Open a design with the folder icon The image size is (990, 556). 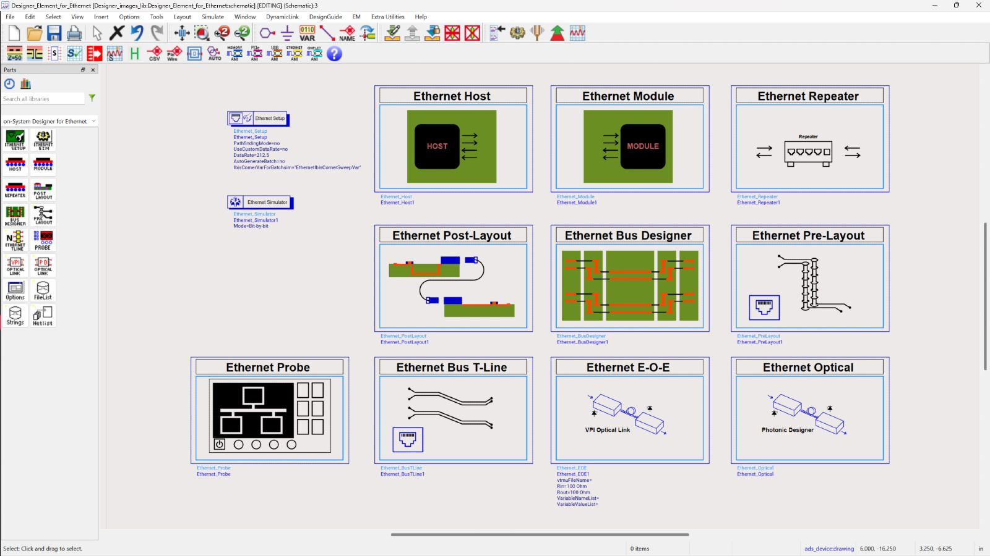coord(35,33)
